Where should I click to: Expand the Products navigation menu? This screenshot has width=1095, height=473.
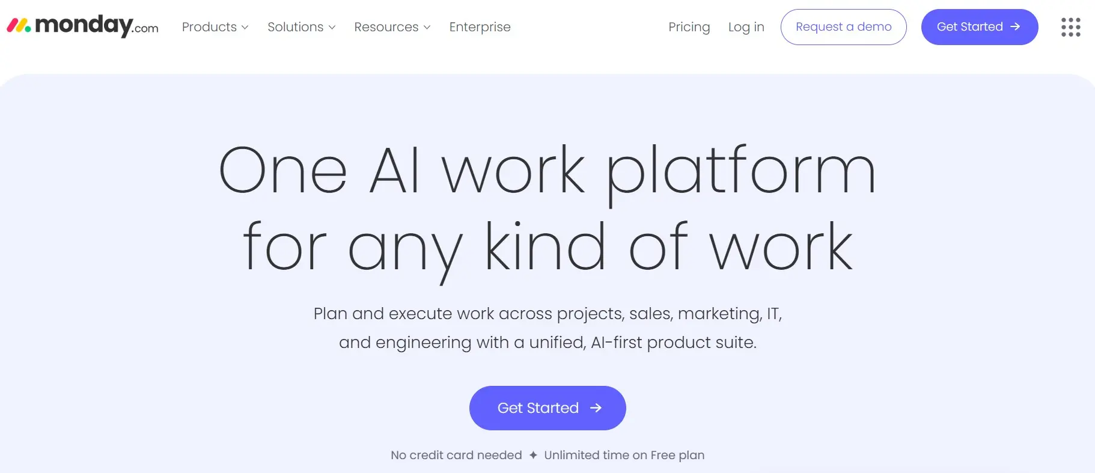[x=209, y=27]
